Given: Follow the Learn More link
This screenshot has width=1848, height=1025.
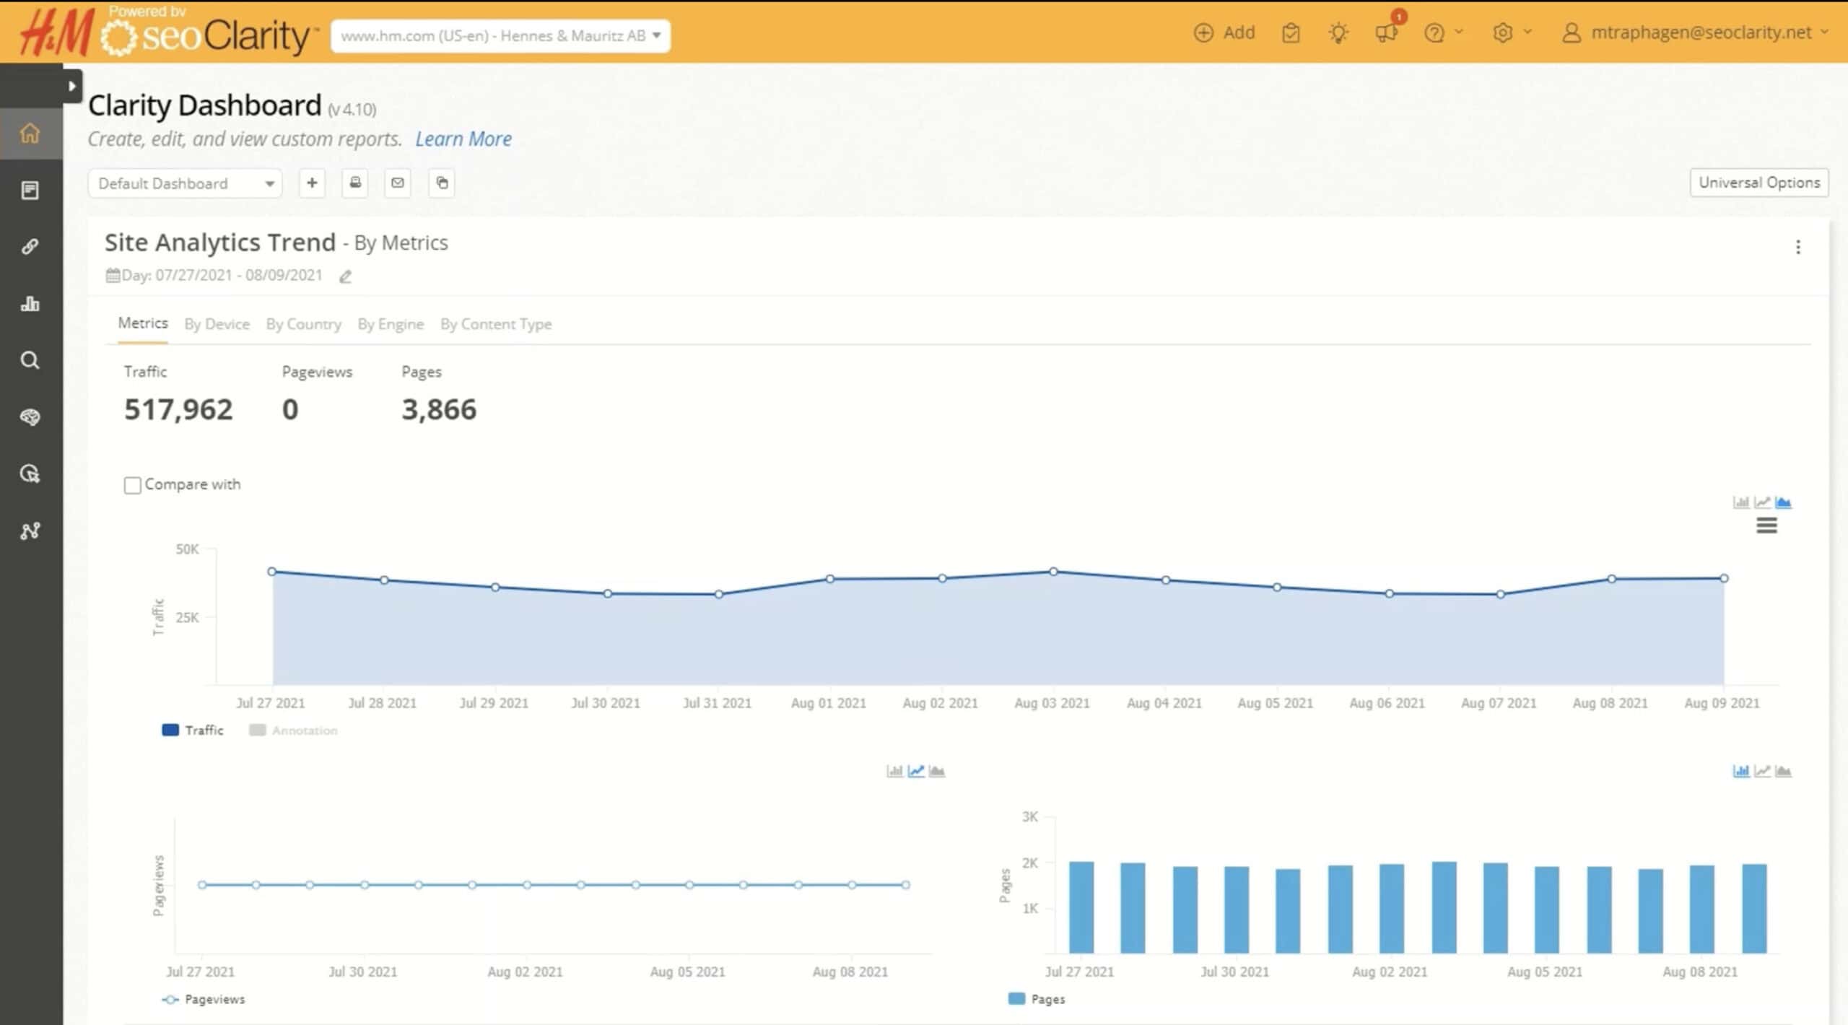Looking at the screenshot, I should click(463, 139).
